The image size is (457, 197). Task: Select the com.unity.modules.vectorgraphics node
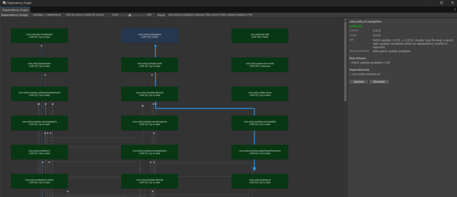[39, 123]
